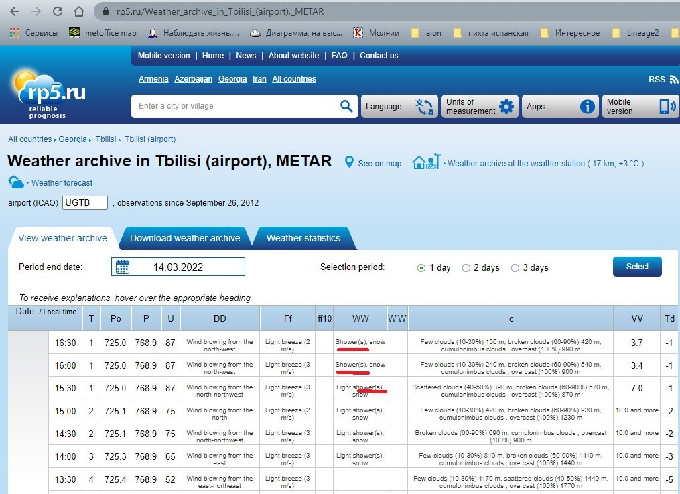Open Tbilisi in the breadcrumb
The height and width of the screenshot is (494, 680).
pyautogui.click(x=106, y=139)
